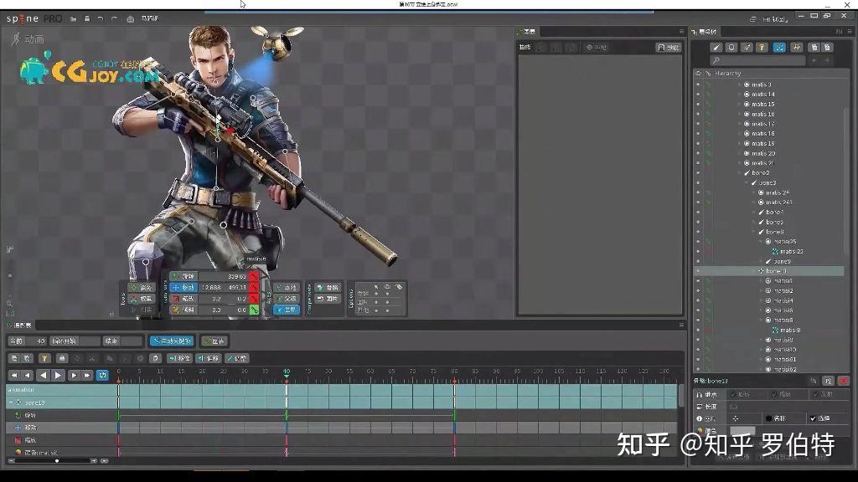
Task: Toggle dopesheet lock icon
Action: (62, 358)
